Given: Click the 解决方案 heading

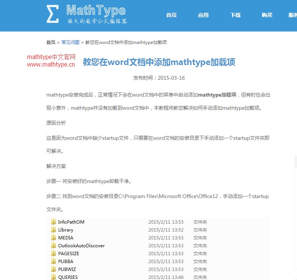Looking at the screenshot, I should coord(56,166).
